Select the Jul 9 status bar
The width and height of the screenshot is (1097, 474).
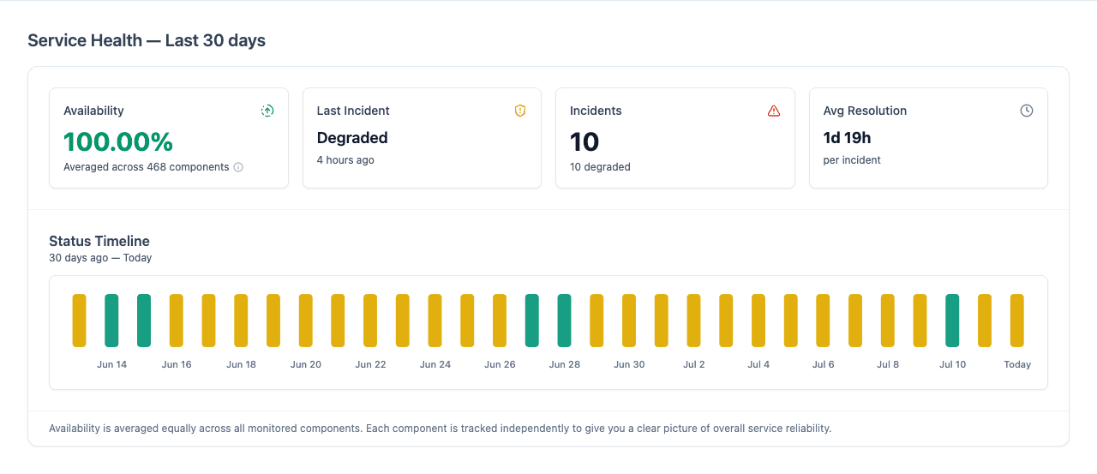[920, 321]
